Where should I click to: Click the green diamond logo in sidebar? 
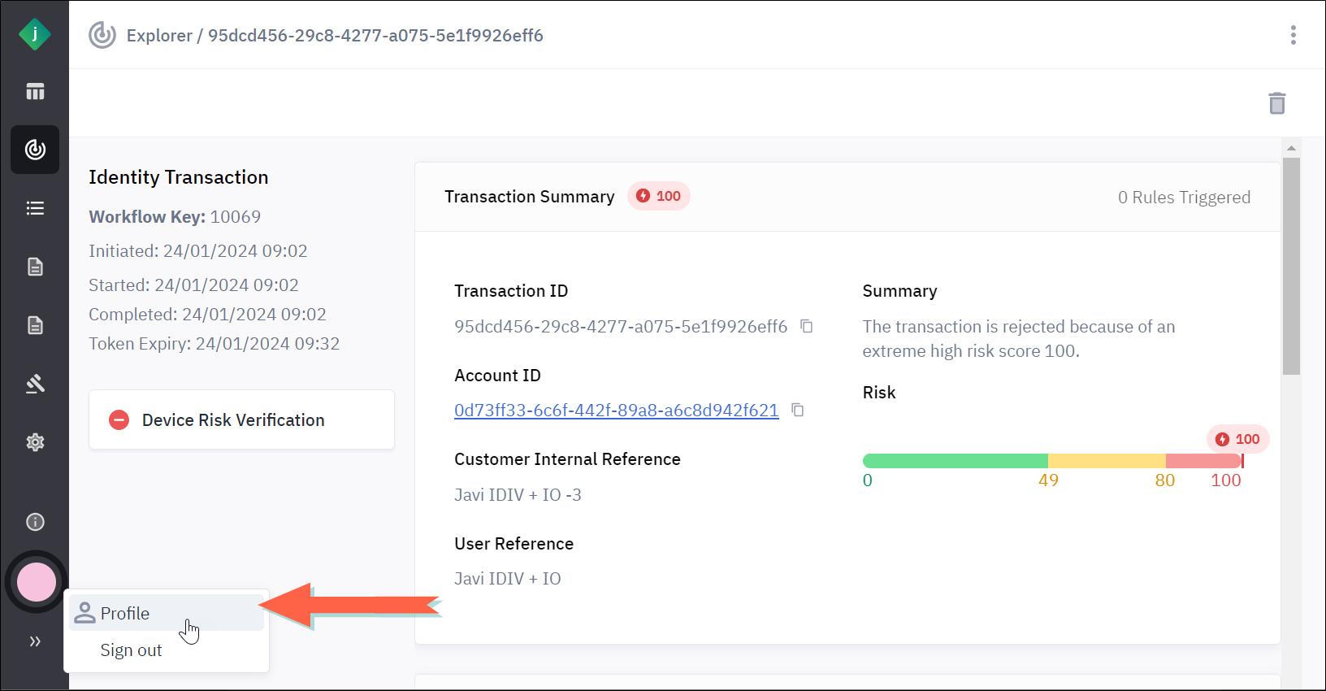click(34, 34)
